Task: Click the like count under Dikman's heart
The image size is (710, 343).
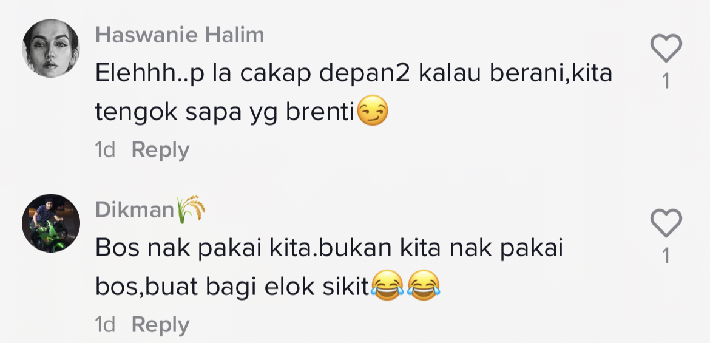Action: point(666,256)
